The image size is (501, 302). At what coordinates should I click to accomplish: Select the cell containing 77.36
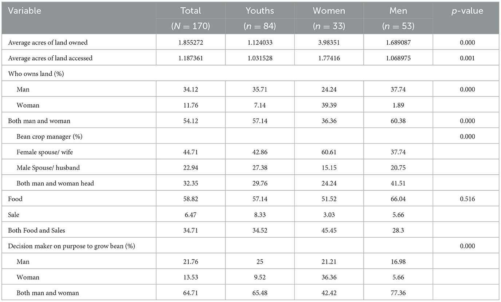pyautogui.click(x=398, y=293)
